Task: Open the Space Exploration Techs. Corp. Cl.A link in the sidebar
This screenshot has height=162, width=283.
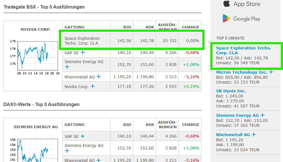Action: [x=244, y=50]
